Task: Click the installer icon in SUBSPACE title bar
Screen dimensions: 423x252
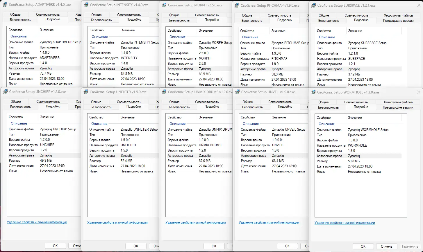Action: (313, 6)
